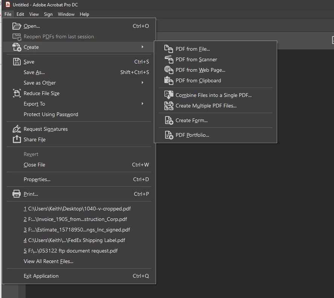Choose Close File entry
Viewport: 334px width, 298px height.
[79, 165]
